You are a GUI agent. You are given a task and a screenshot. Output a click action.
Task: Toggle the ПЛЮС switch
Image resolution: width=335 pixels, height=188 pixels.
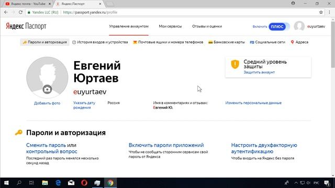point(279,27)
